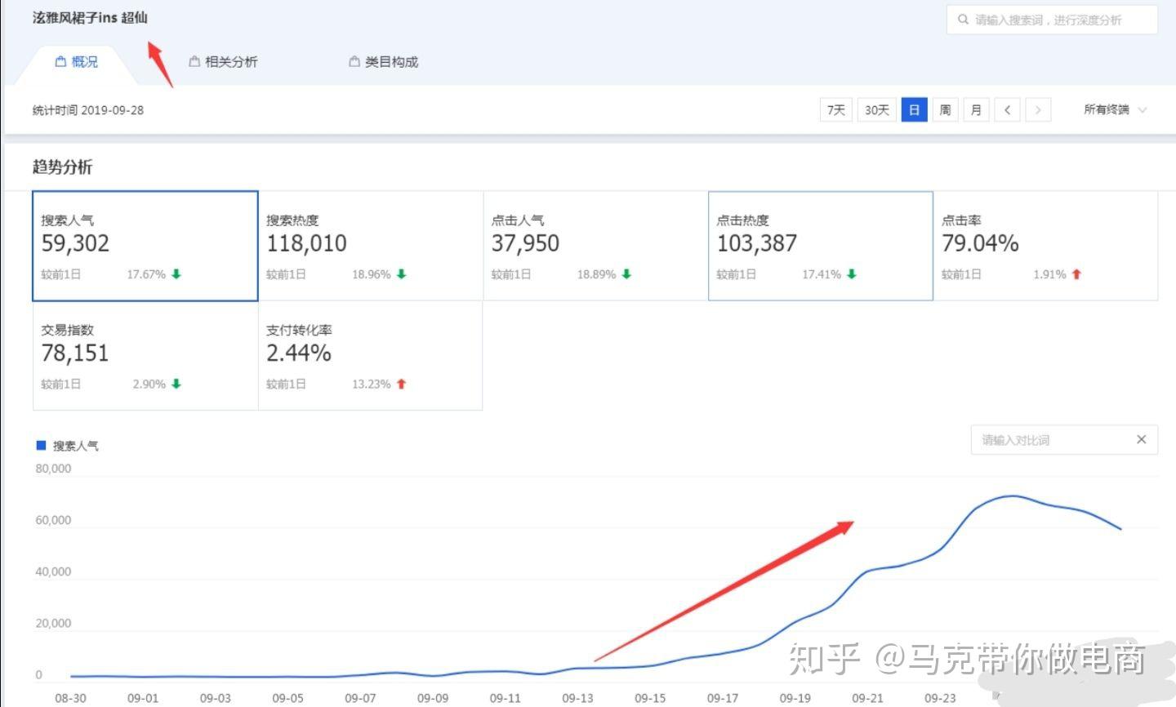Click the value 78,151
Screen dimensions: 1176x707
(x=75, y=353)
